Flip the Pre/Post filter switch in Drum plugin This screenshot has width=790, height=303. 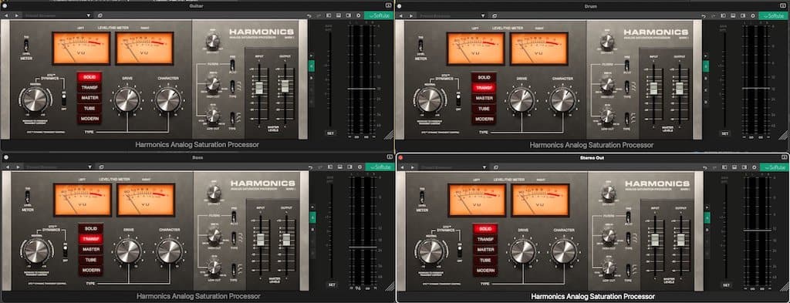pos(626,65)
